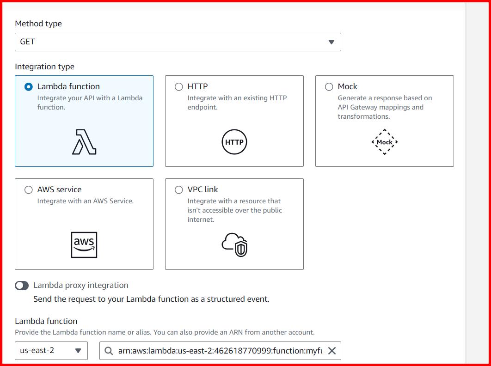The width and height of the screenshot is (491, 366).
Task: Click the magnifier icon in the ARN field
Action: (108, 351)
